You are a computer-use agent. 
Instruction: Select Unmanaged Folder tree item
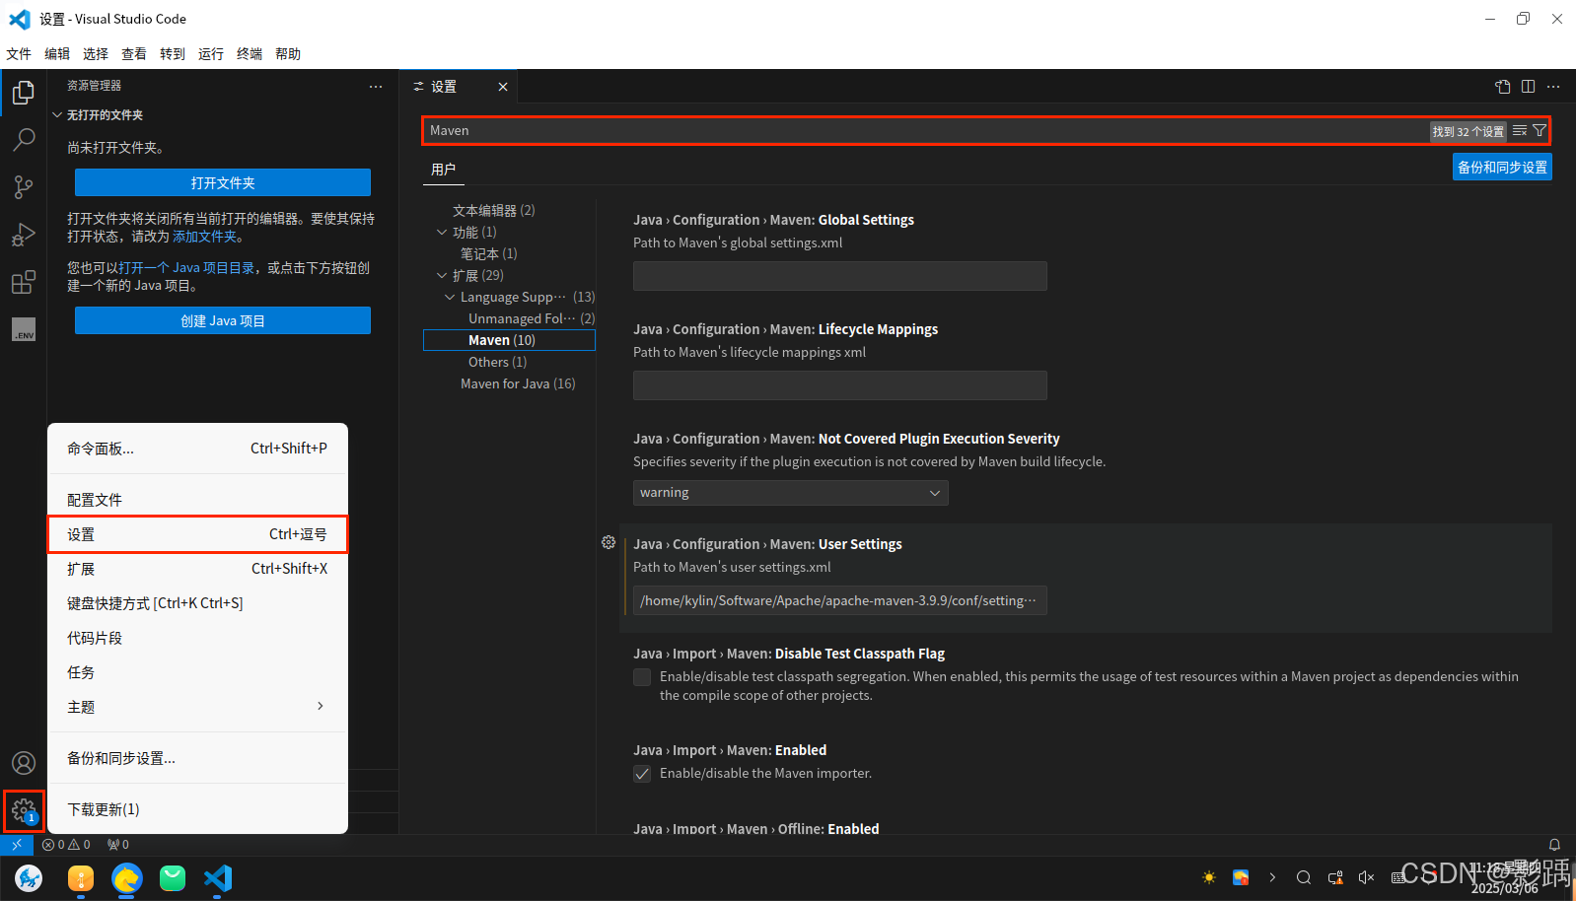coord(532,318)
